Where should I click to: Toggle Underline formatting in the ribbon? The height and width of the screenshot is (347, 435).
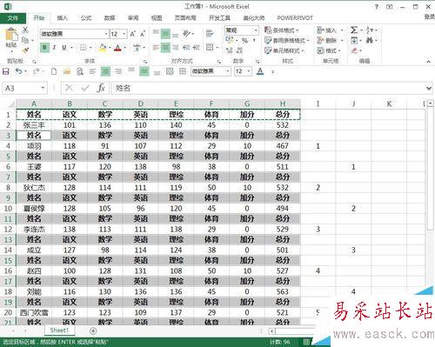pos(64,47)
